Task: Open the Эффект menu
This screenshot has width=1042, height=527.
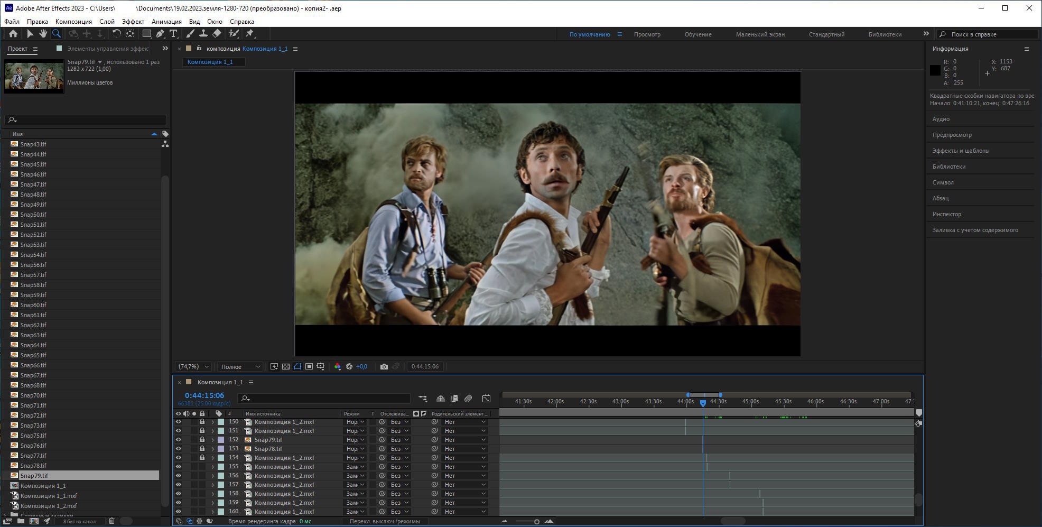Action: pyautogui.click(x=133, y=22)
